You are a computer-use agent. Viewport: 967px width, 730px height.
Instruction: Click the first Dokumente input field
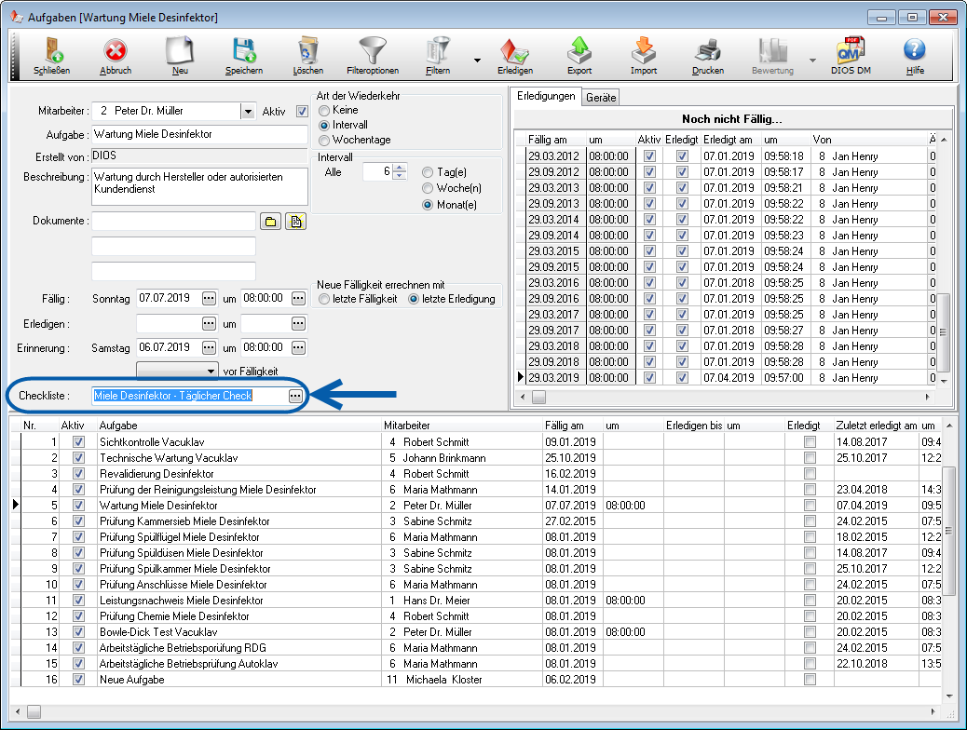(x=173, y=221)
